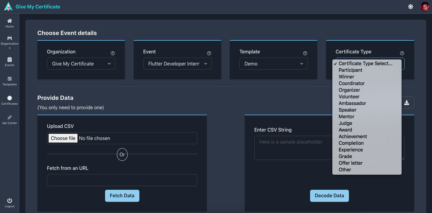Click the Organization help question mark icon

pos(113,53)
